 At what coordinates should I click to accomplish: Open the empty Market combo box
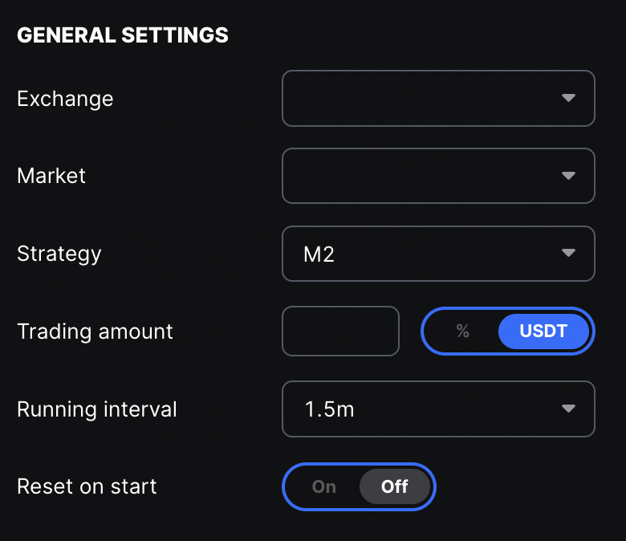(425, 176)
